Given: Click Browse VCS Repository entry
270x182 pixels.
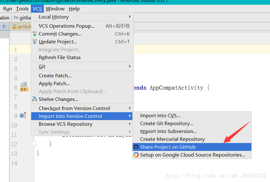Looking at the screenshot, I should pos(66,124).
